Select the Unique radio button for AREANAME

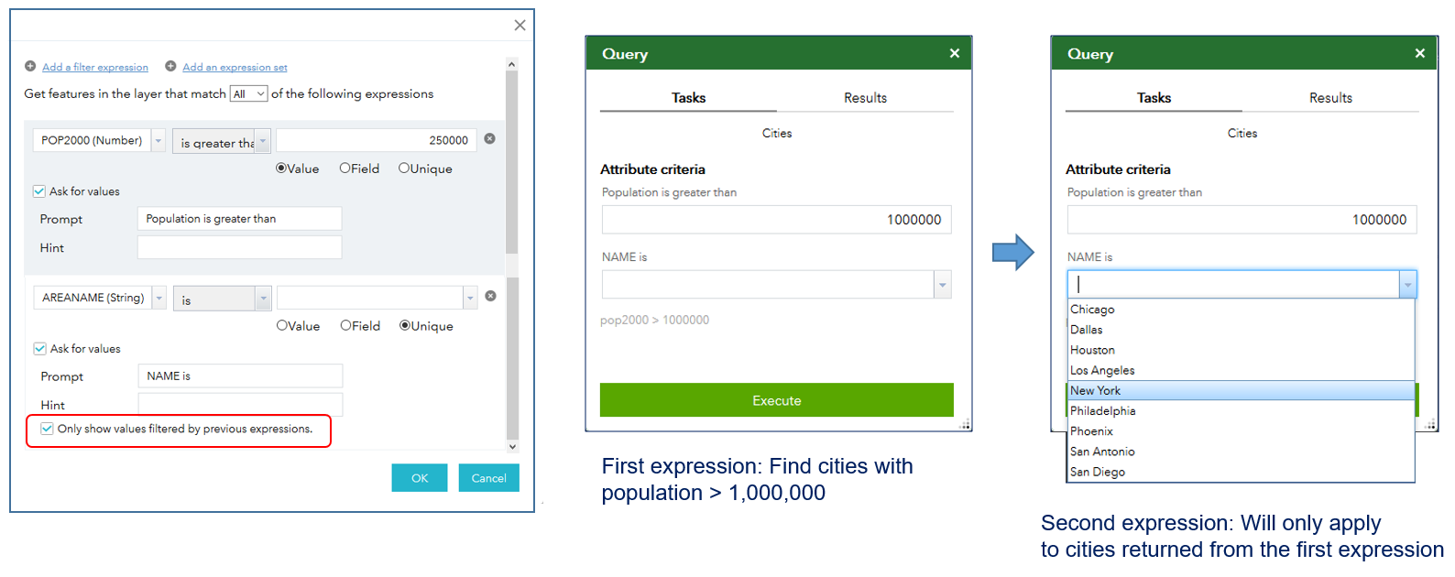click(404, 326)
